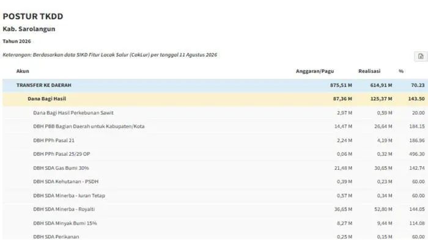428x240 pixels.
Task: Select the DBH SDA Perikanan row
Action: coord(215,236)
